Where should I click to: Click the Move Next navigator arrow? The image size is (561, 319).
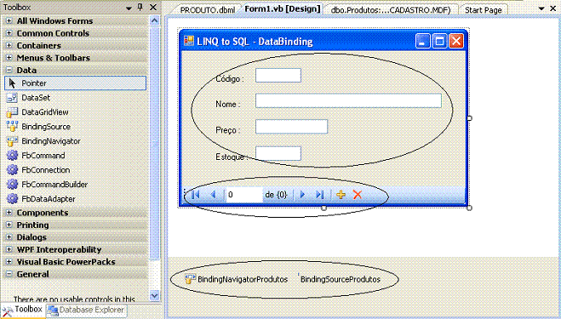pos(302,195)
